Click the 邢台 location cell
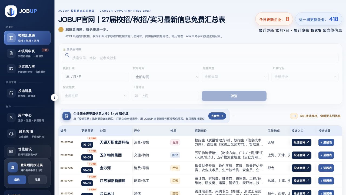This screenshot has width=346, height=195. pos(271,168)
